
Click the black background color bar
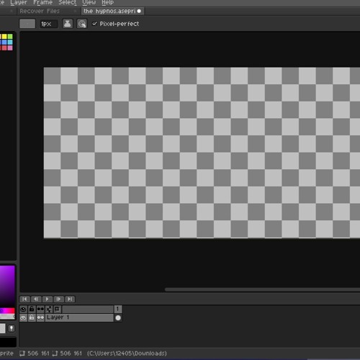coord(8,342)
